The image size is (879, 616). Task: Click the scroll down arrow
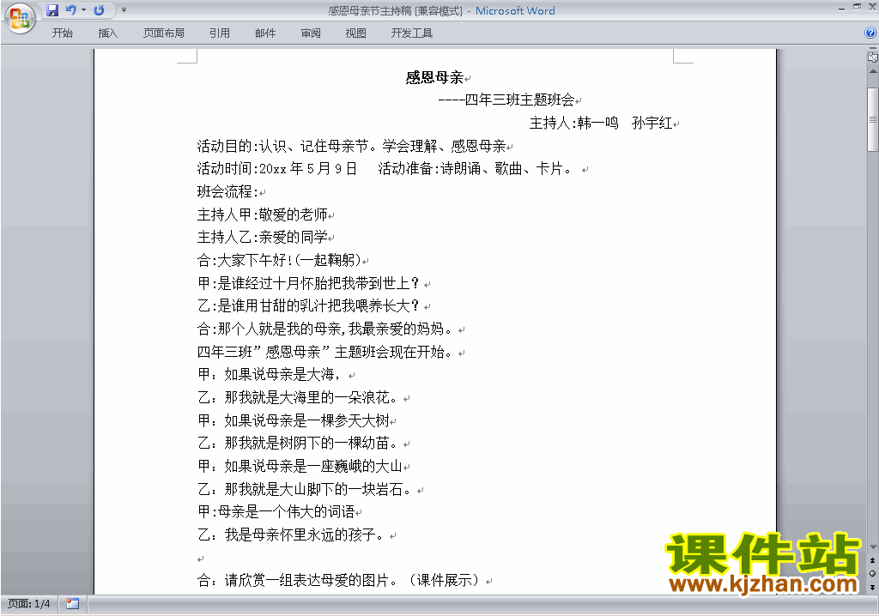[873, 547]
